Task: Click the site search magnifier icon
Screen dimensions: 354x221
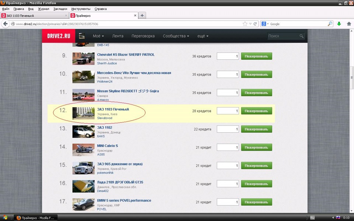Action: [x=301, y=36]
